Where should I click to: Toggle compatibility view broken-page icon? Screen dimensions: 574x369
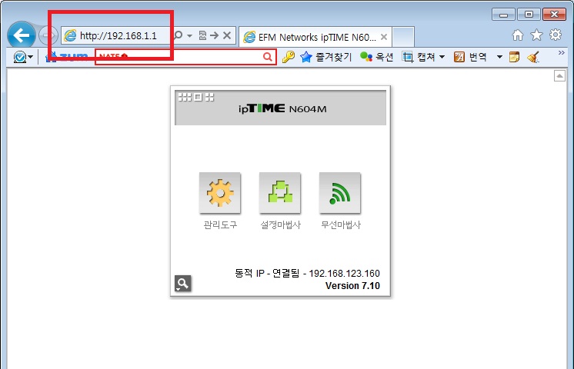coord(202,35)
